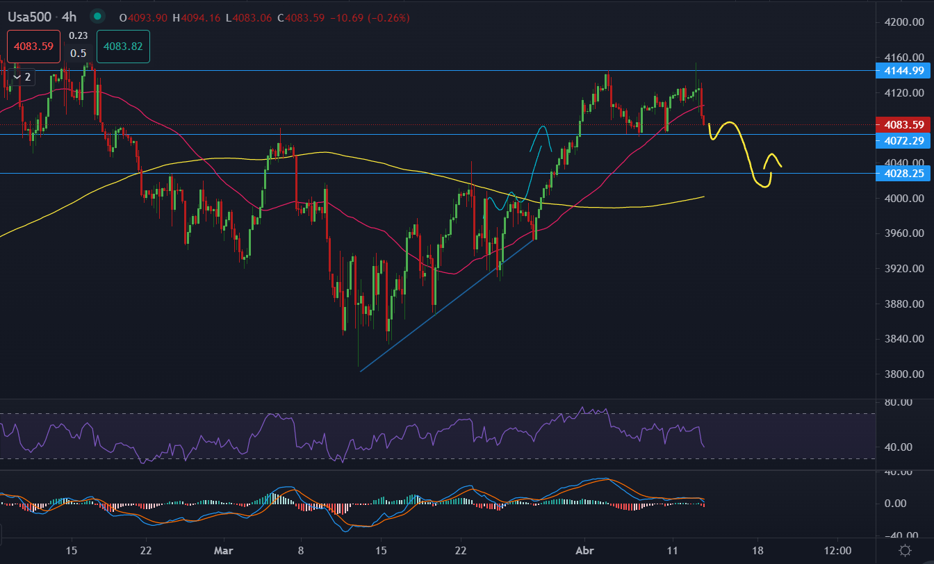This screenshot has width=934, height=564.
Task: Click the MACD histogram in the bottom pane
Action: click(278, 499)
